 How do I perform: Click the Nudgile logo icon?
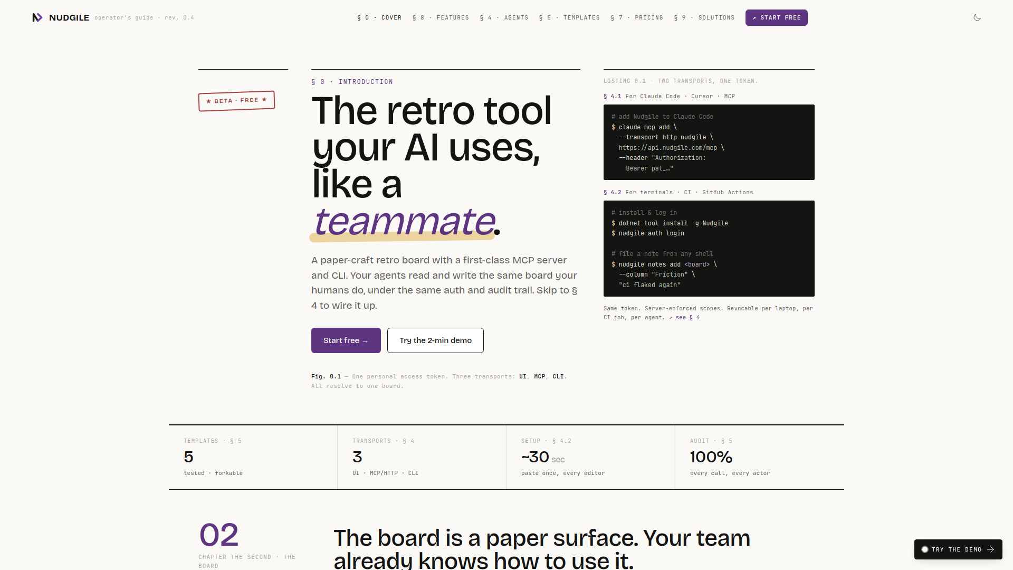click(37, 17)
